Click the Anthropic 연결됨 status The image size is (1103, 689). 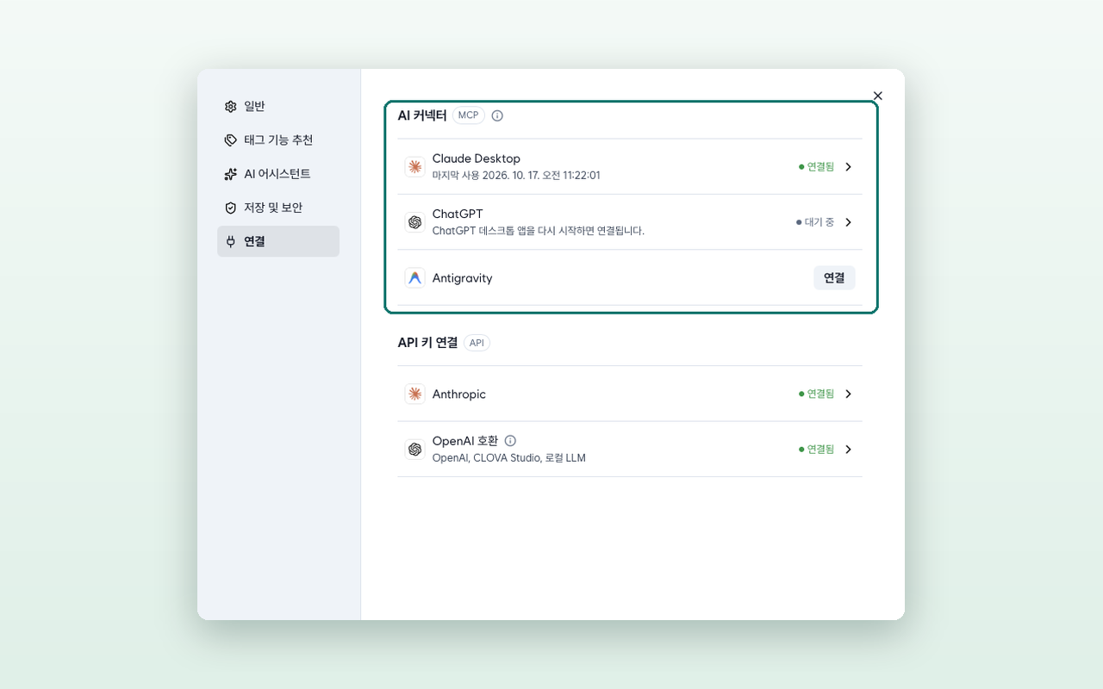tap(817, 394)
